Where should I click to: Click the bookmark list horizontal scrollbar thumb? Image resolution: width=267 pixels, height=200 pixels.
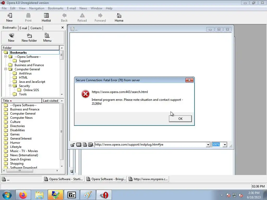click(x=20, y=171)
